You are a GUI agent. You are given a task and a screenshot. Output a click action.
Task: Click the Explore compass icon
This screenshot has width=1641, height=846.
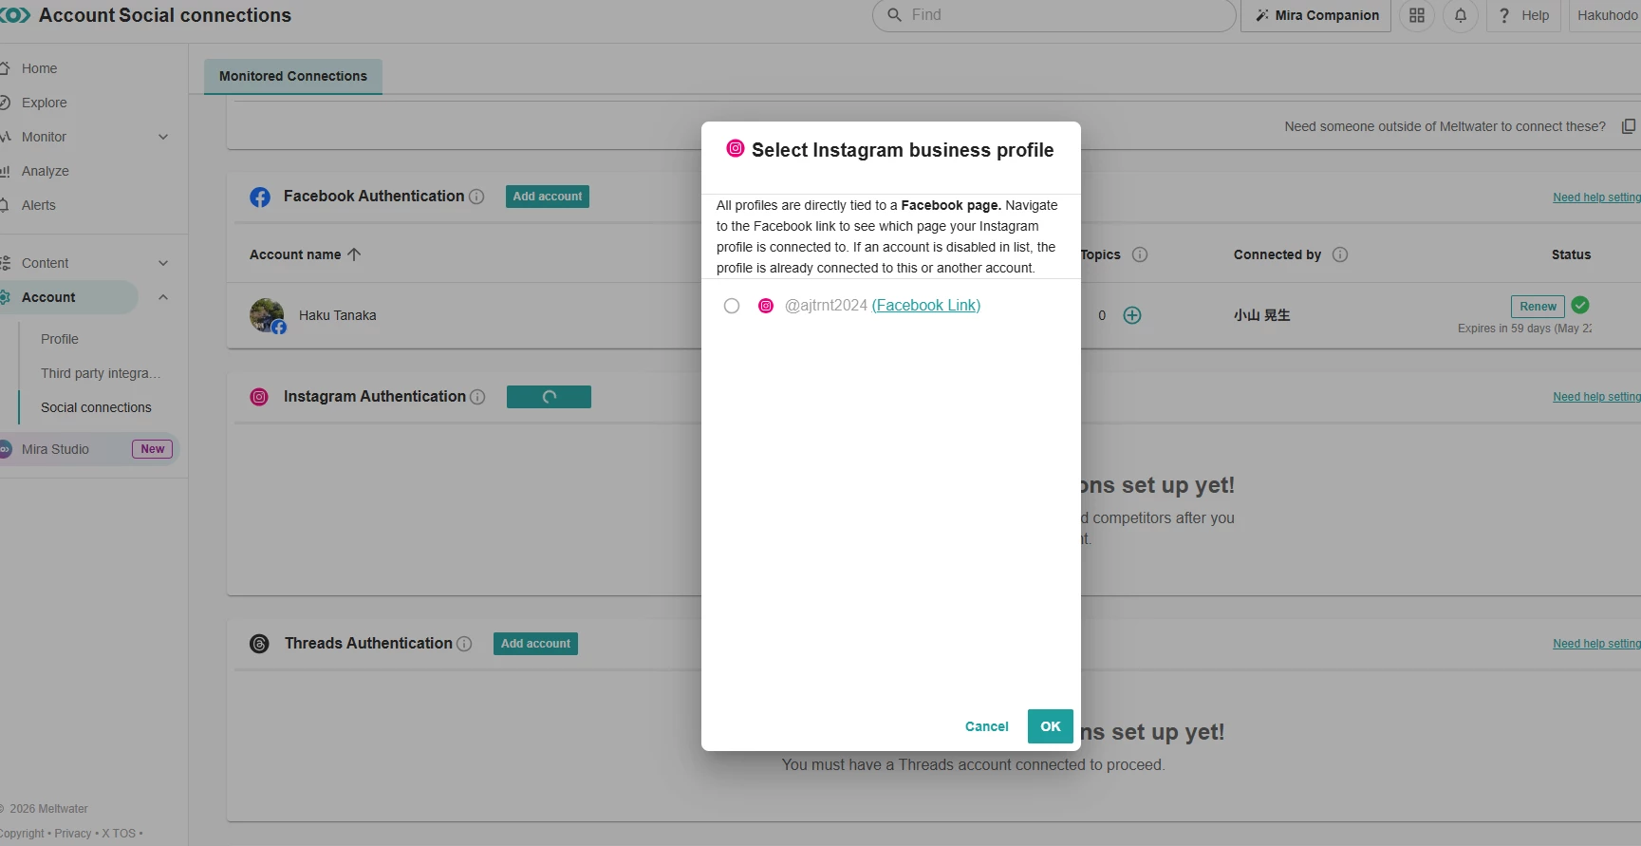click(x=5, y=103)
